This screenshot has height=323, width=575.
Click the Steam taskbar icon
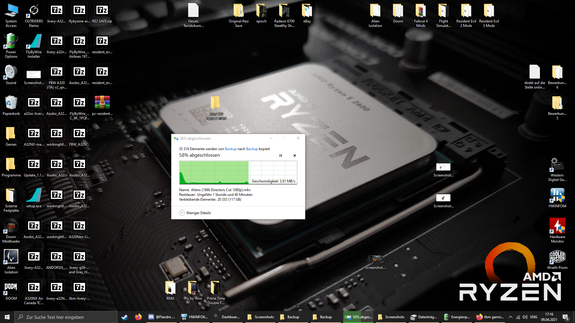125,317
